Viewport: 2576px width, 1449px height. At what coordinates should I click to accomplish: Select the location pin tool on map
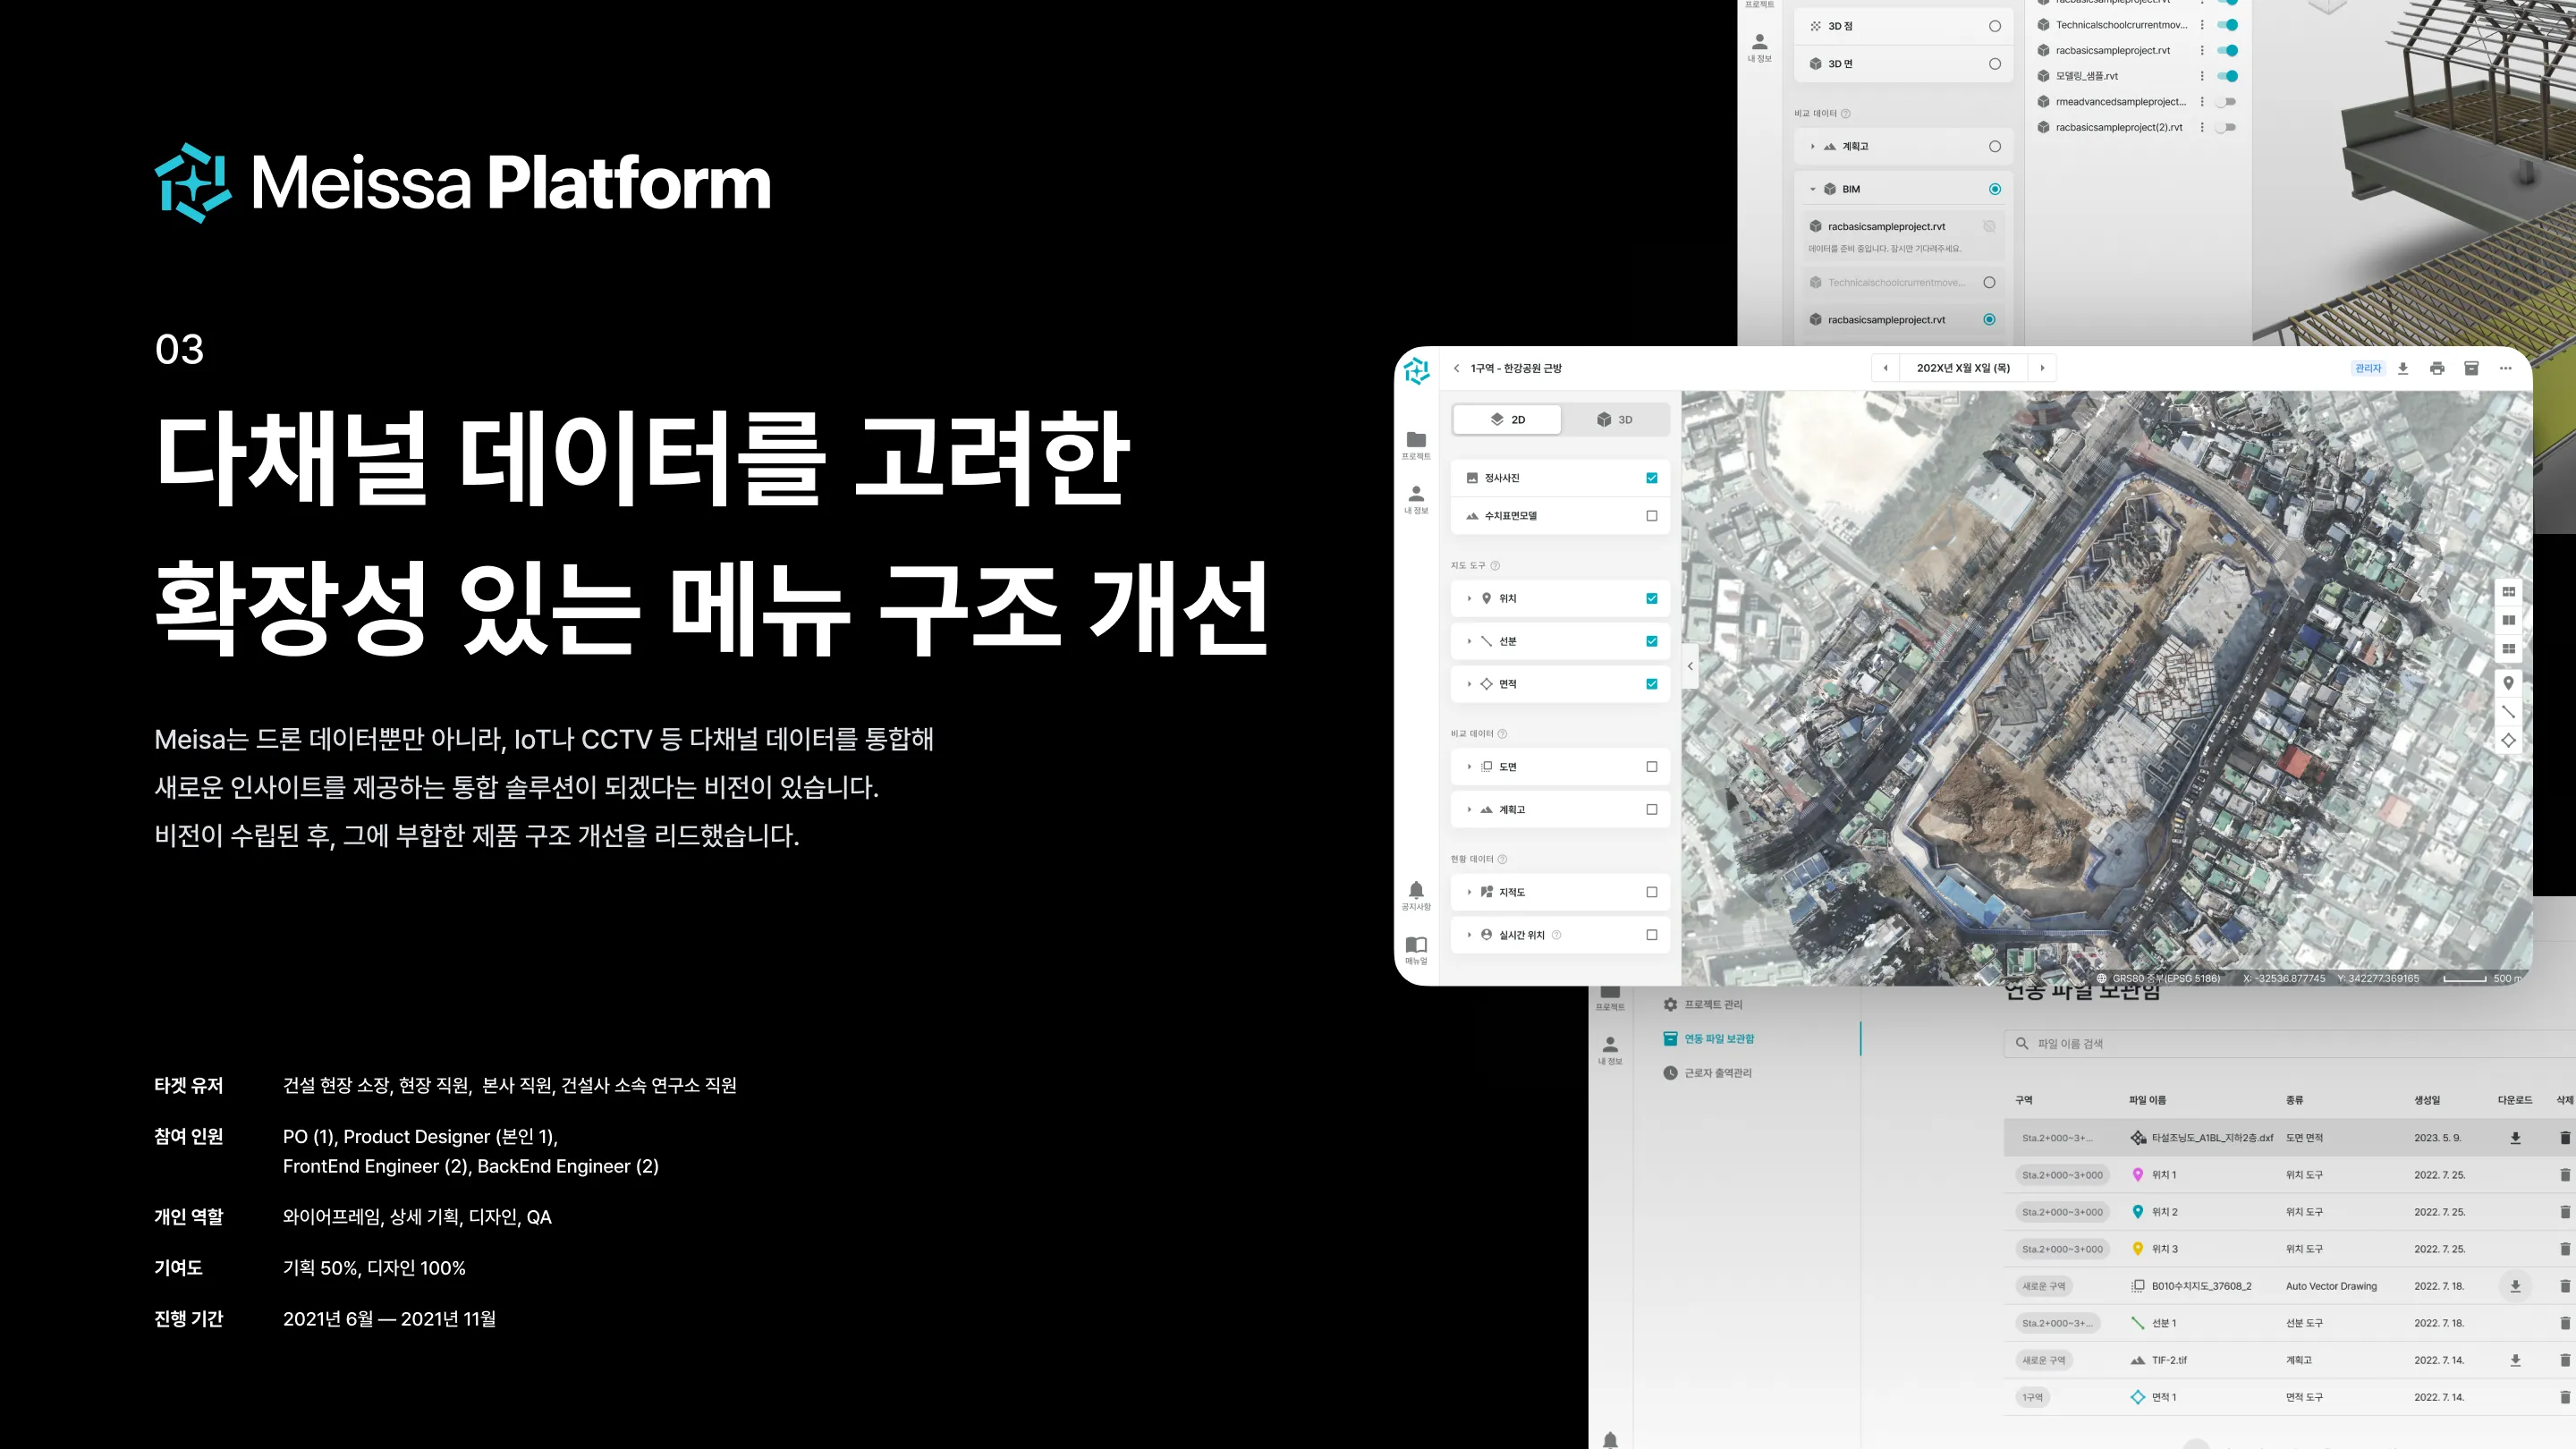click(x=2508, y=683)
